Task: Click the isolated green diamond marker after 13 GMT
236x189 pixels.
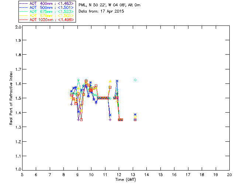Action: pyautogui.click(x=135, y=80)
